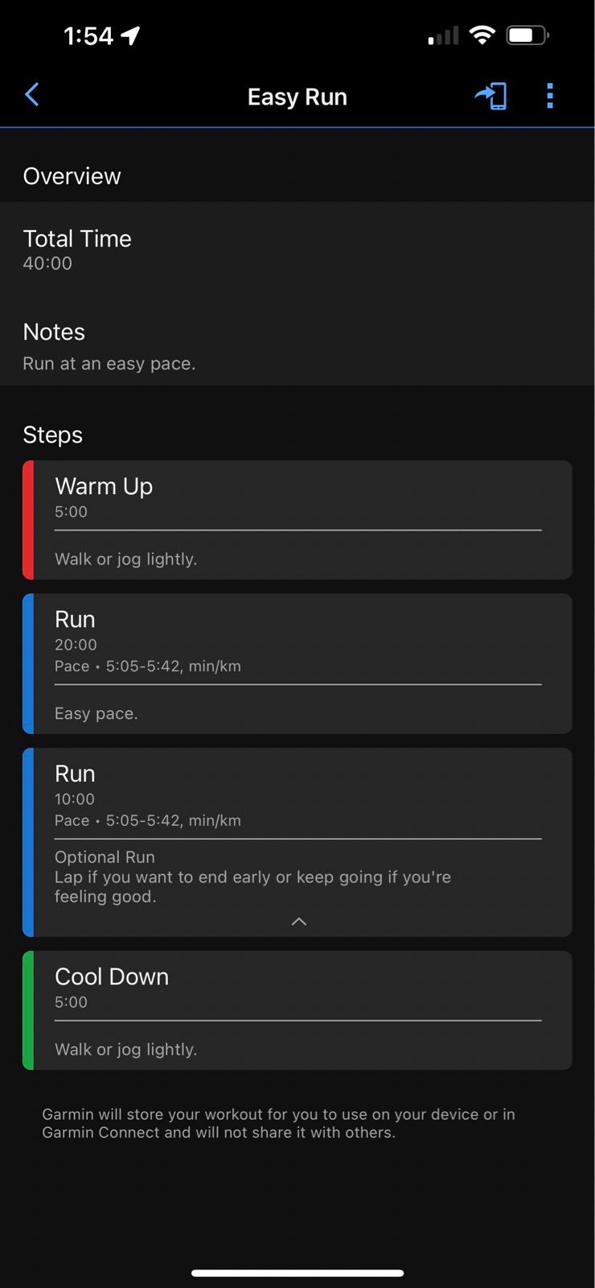The width and height of the screenshot is (595, 1288).
Task: Tap the location arrow icon in status bar
Action: [x=129, y=35]
